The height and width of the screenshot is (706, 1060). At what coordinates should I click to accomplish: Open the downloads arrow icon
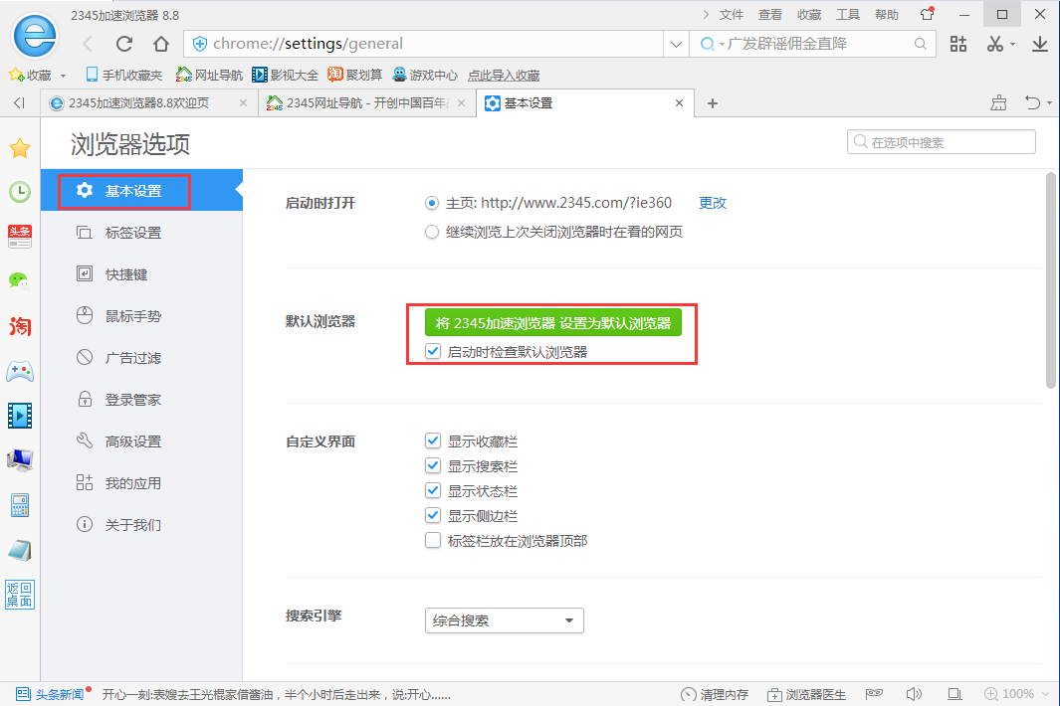click(1040, 44)
